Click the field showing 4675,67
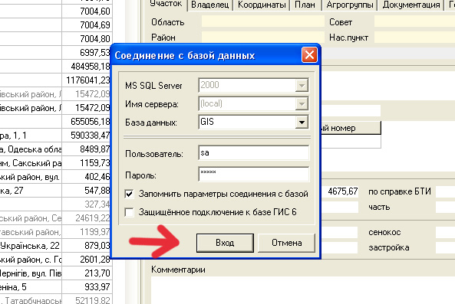Screen dimensions: 455x304 tap(340, 191)
